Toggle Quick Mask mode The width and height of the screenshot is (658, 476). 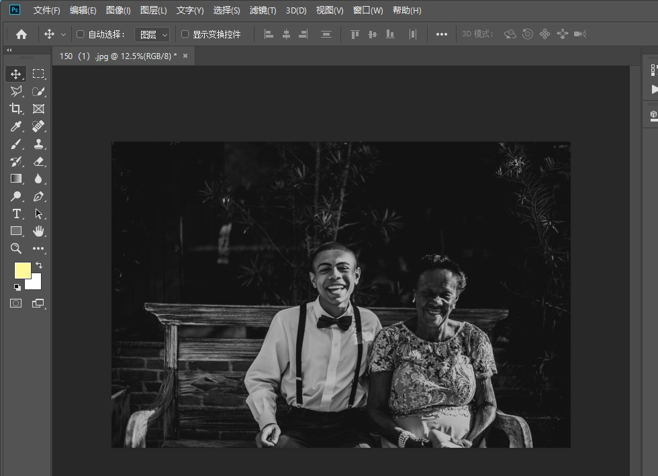click(16, 303)
